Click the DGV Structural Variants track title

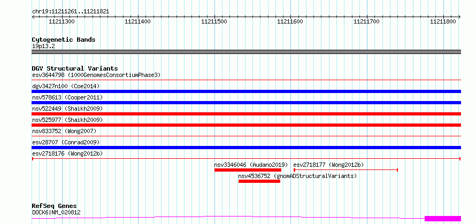[x=75, y=68]
